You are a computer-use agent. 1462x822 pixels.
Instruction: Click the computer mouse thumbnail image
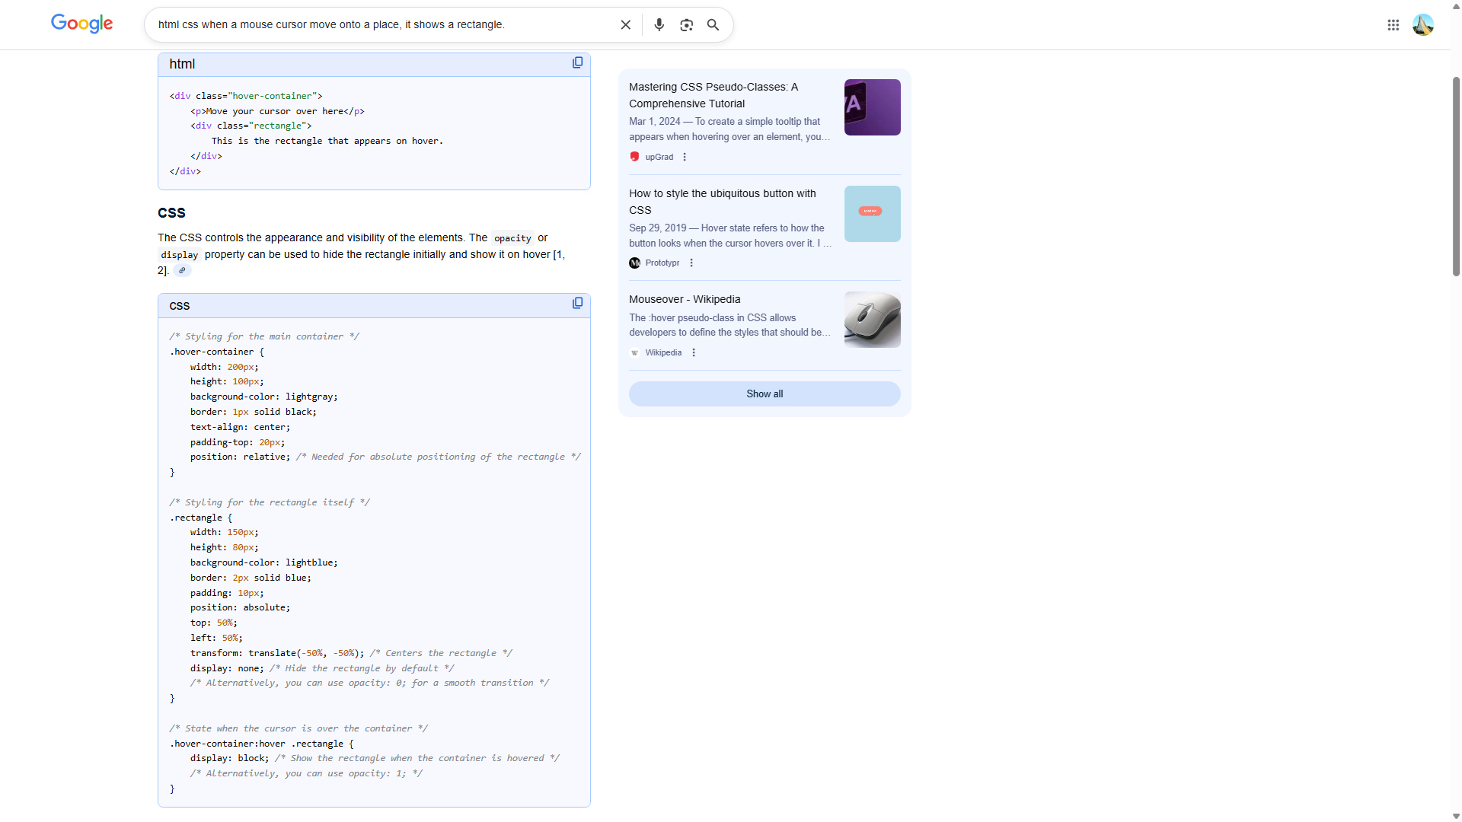(x=872, y=320)
